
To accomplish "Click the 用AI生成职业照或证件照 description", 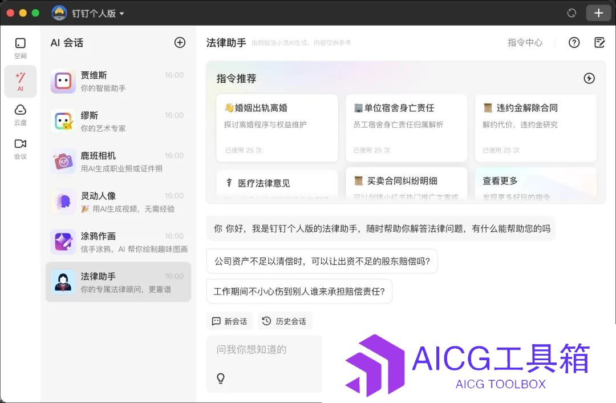I will 121,168.
